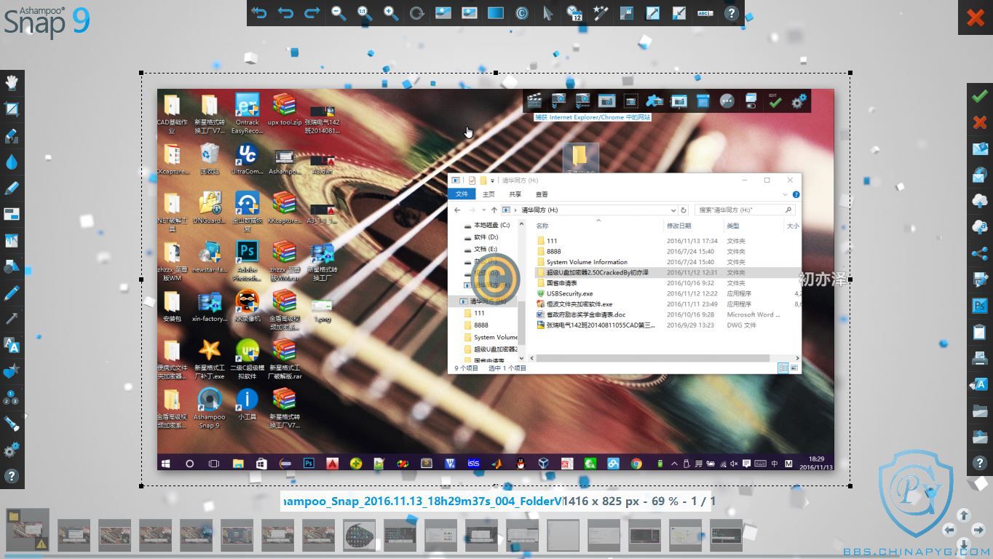Click the enlarge image diagonal arrow icon
Screen dimensions: 993x559
coord(653,12)
